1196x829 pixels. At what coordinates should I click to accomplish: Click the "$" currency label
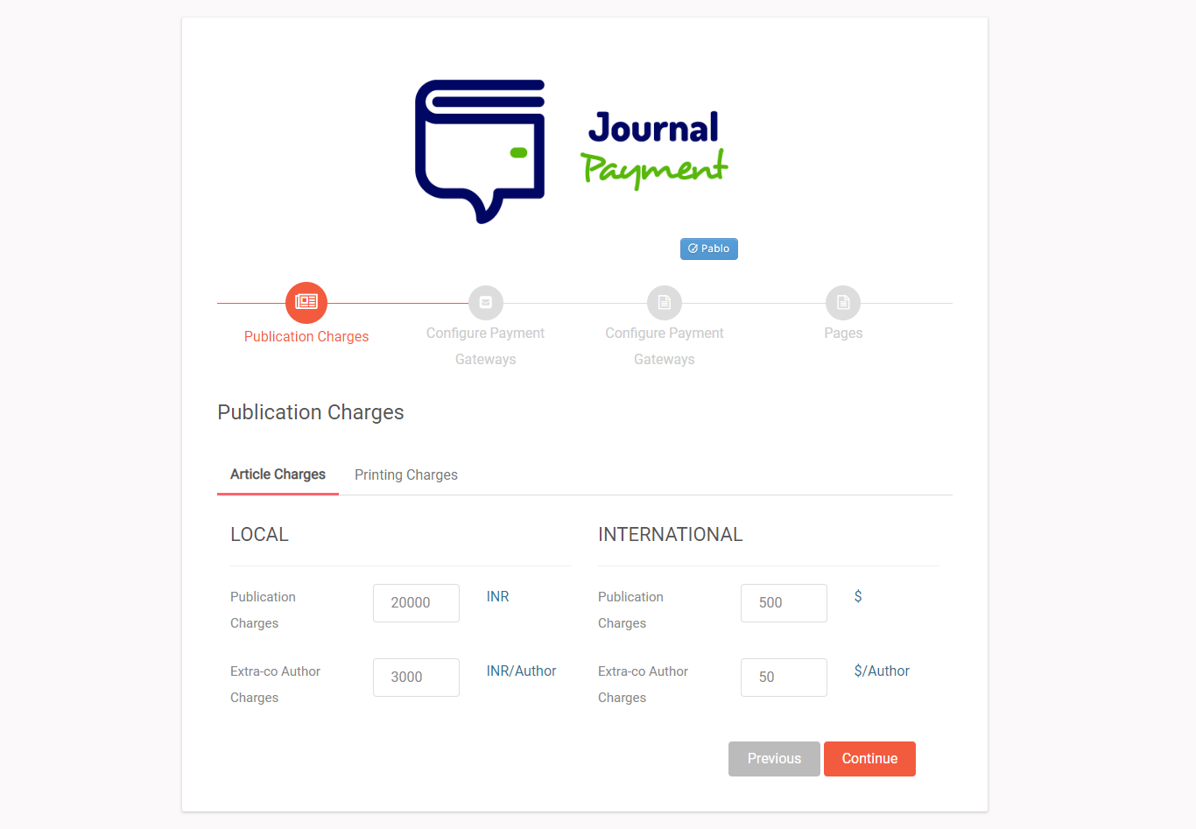858,597
